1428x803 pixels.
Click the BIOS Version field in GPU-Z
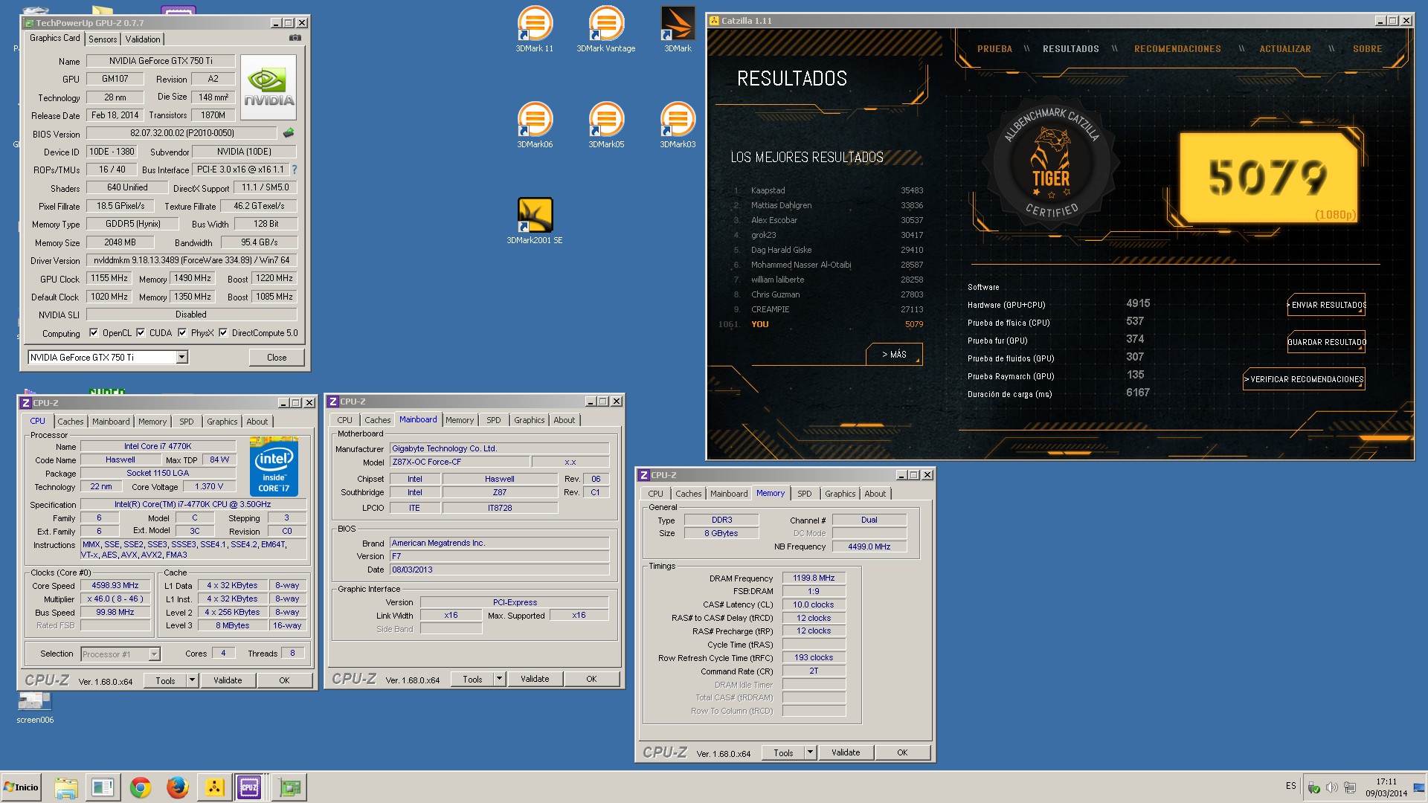click(182, 133)
